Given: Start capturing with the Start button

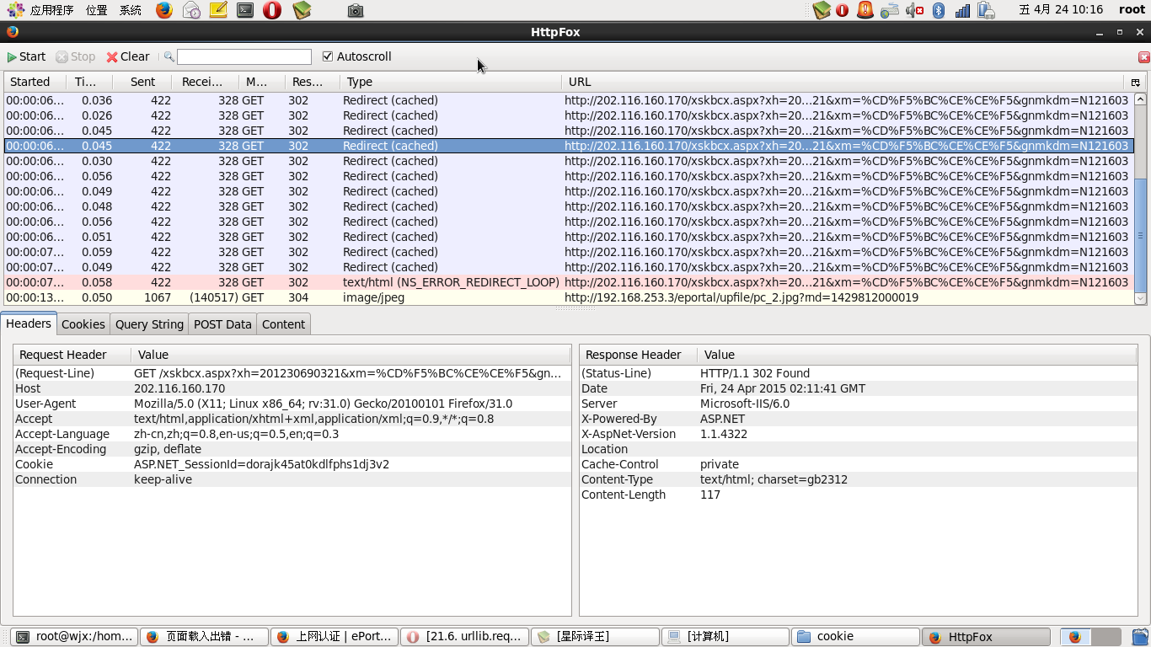Looking at the screenshot, I should click(27, 56).
